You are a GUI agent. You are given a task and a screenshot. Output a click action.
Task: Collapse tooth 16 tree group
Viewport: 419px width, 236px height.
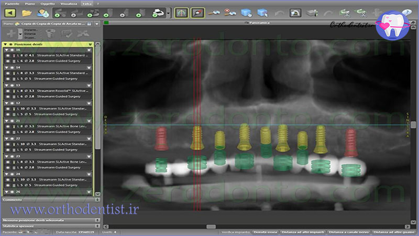coord(7,50)
